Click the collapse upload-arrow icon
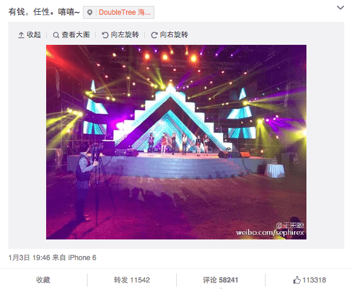352x289 pixels. pos(21,35)
